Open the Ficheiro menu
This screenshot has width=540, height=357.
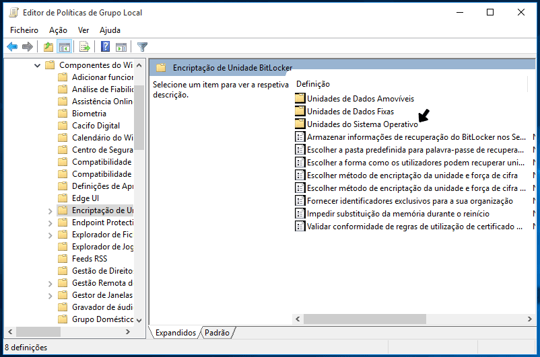pyautogui.click(x=24, y=30)
